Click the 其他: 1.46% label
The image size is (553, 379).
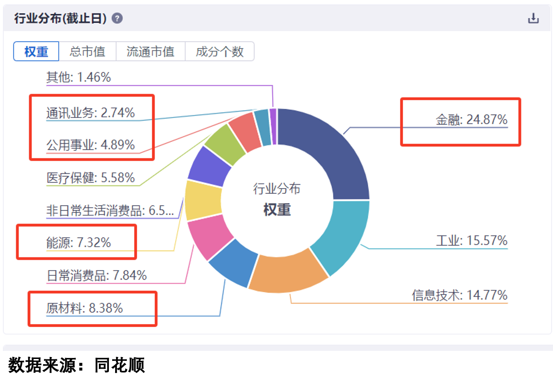[79, 77]
